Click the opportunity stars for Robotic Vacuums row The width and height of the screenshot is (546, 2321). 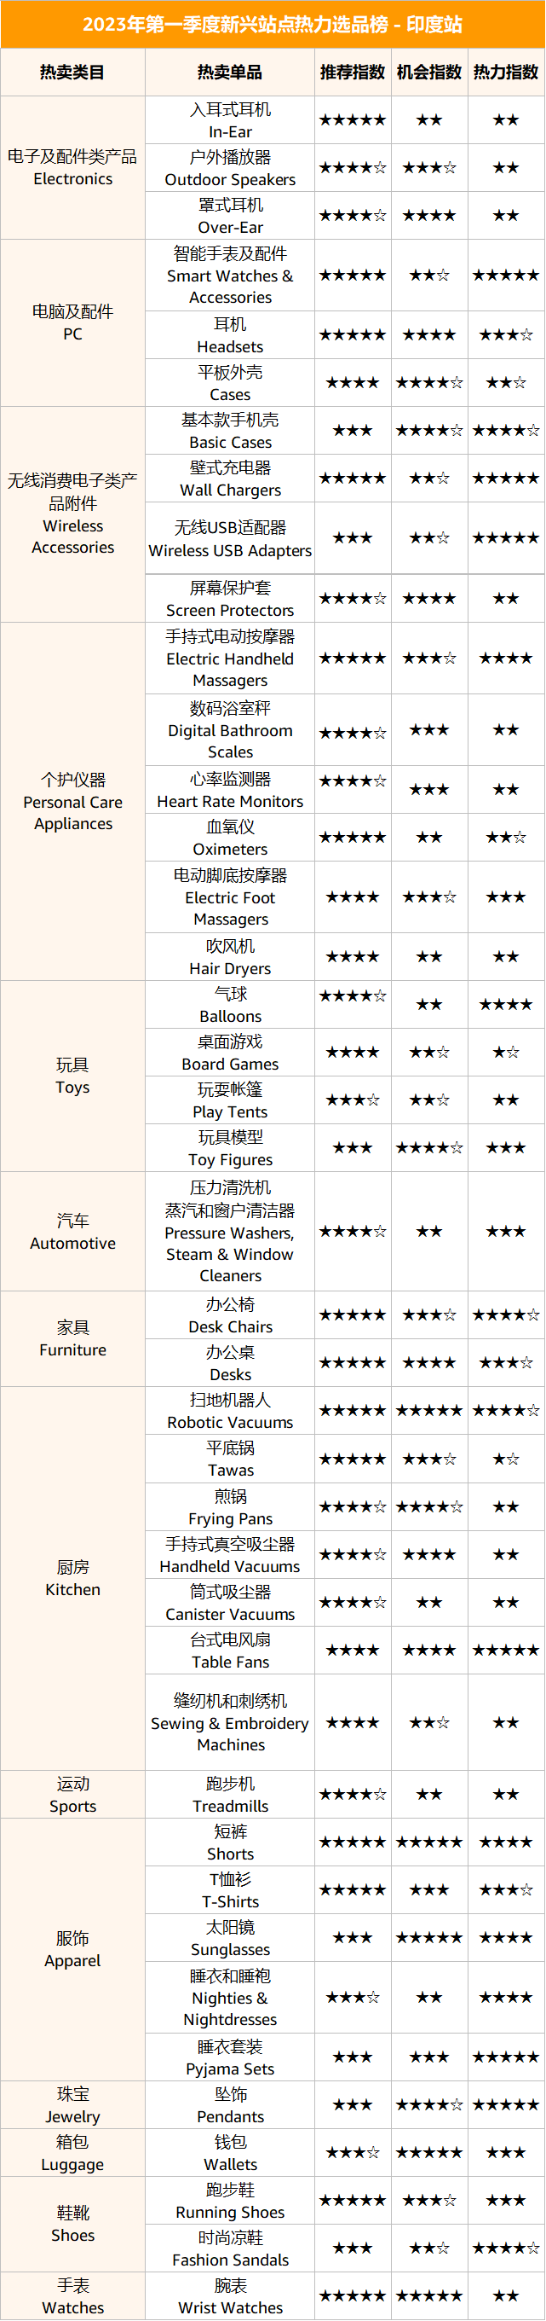[x=429, y=1410]
